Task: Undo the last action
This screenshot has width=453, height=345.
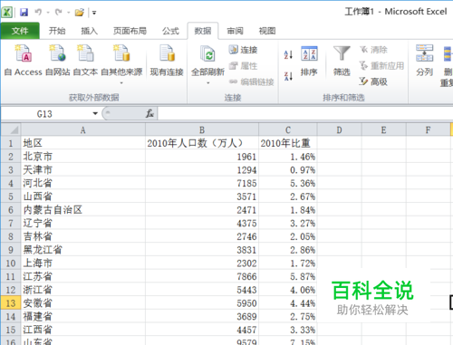Action: click(x=38, y=12)
